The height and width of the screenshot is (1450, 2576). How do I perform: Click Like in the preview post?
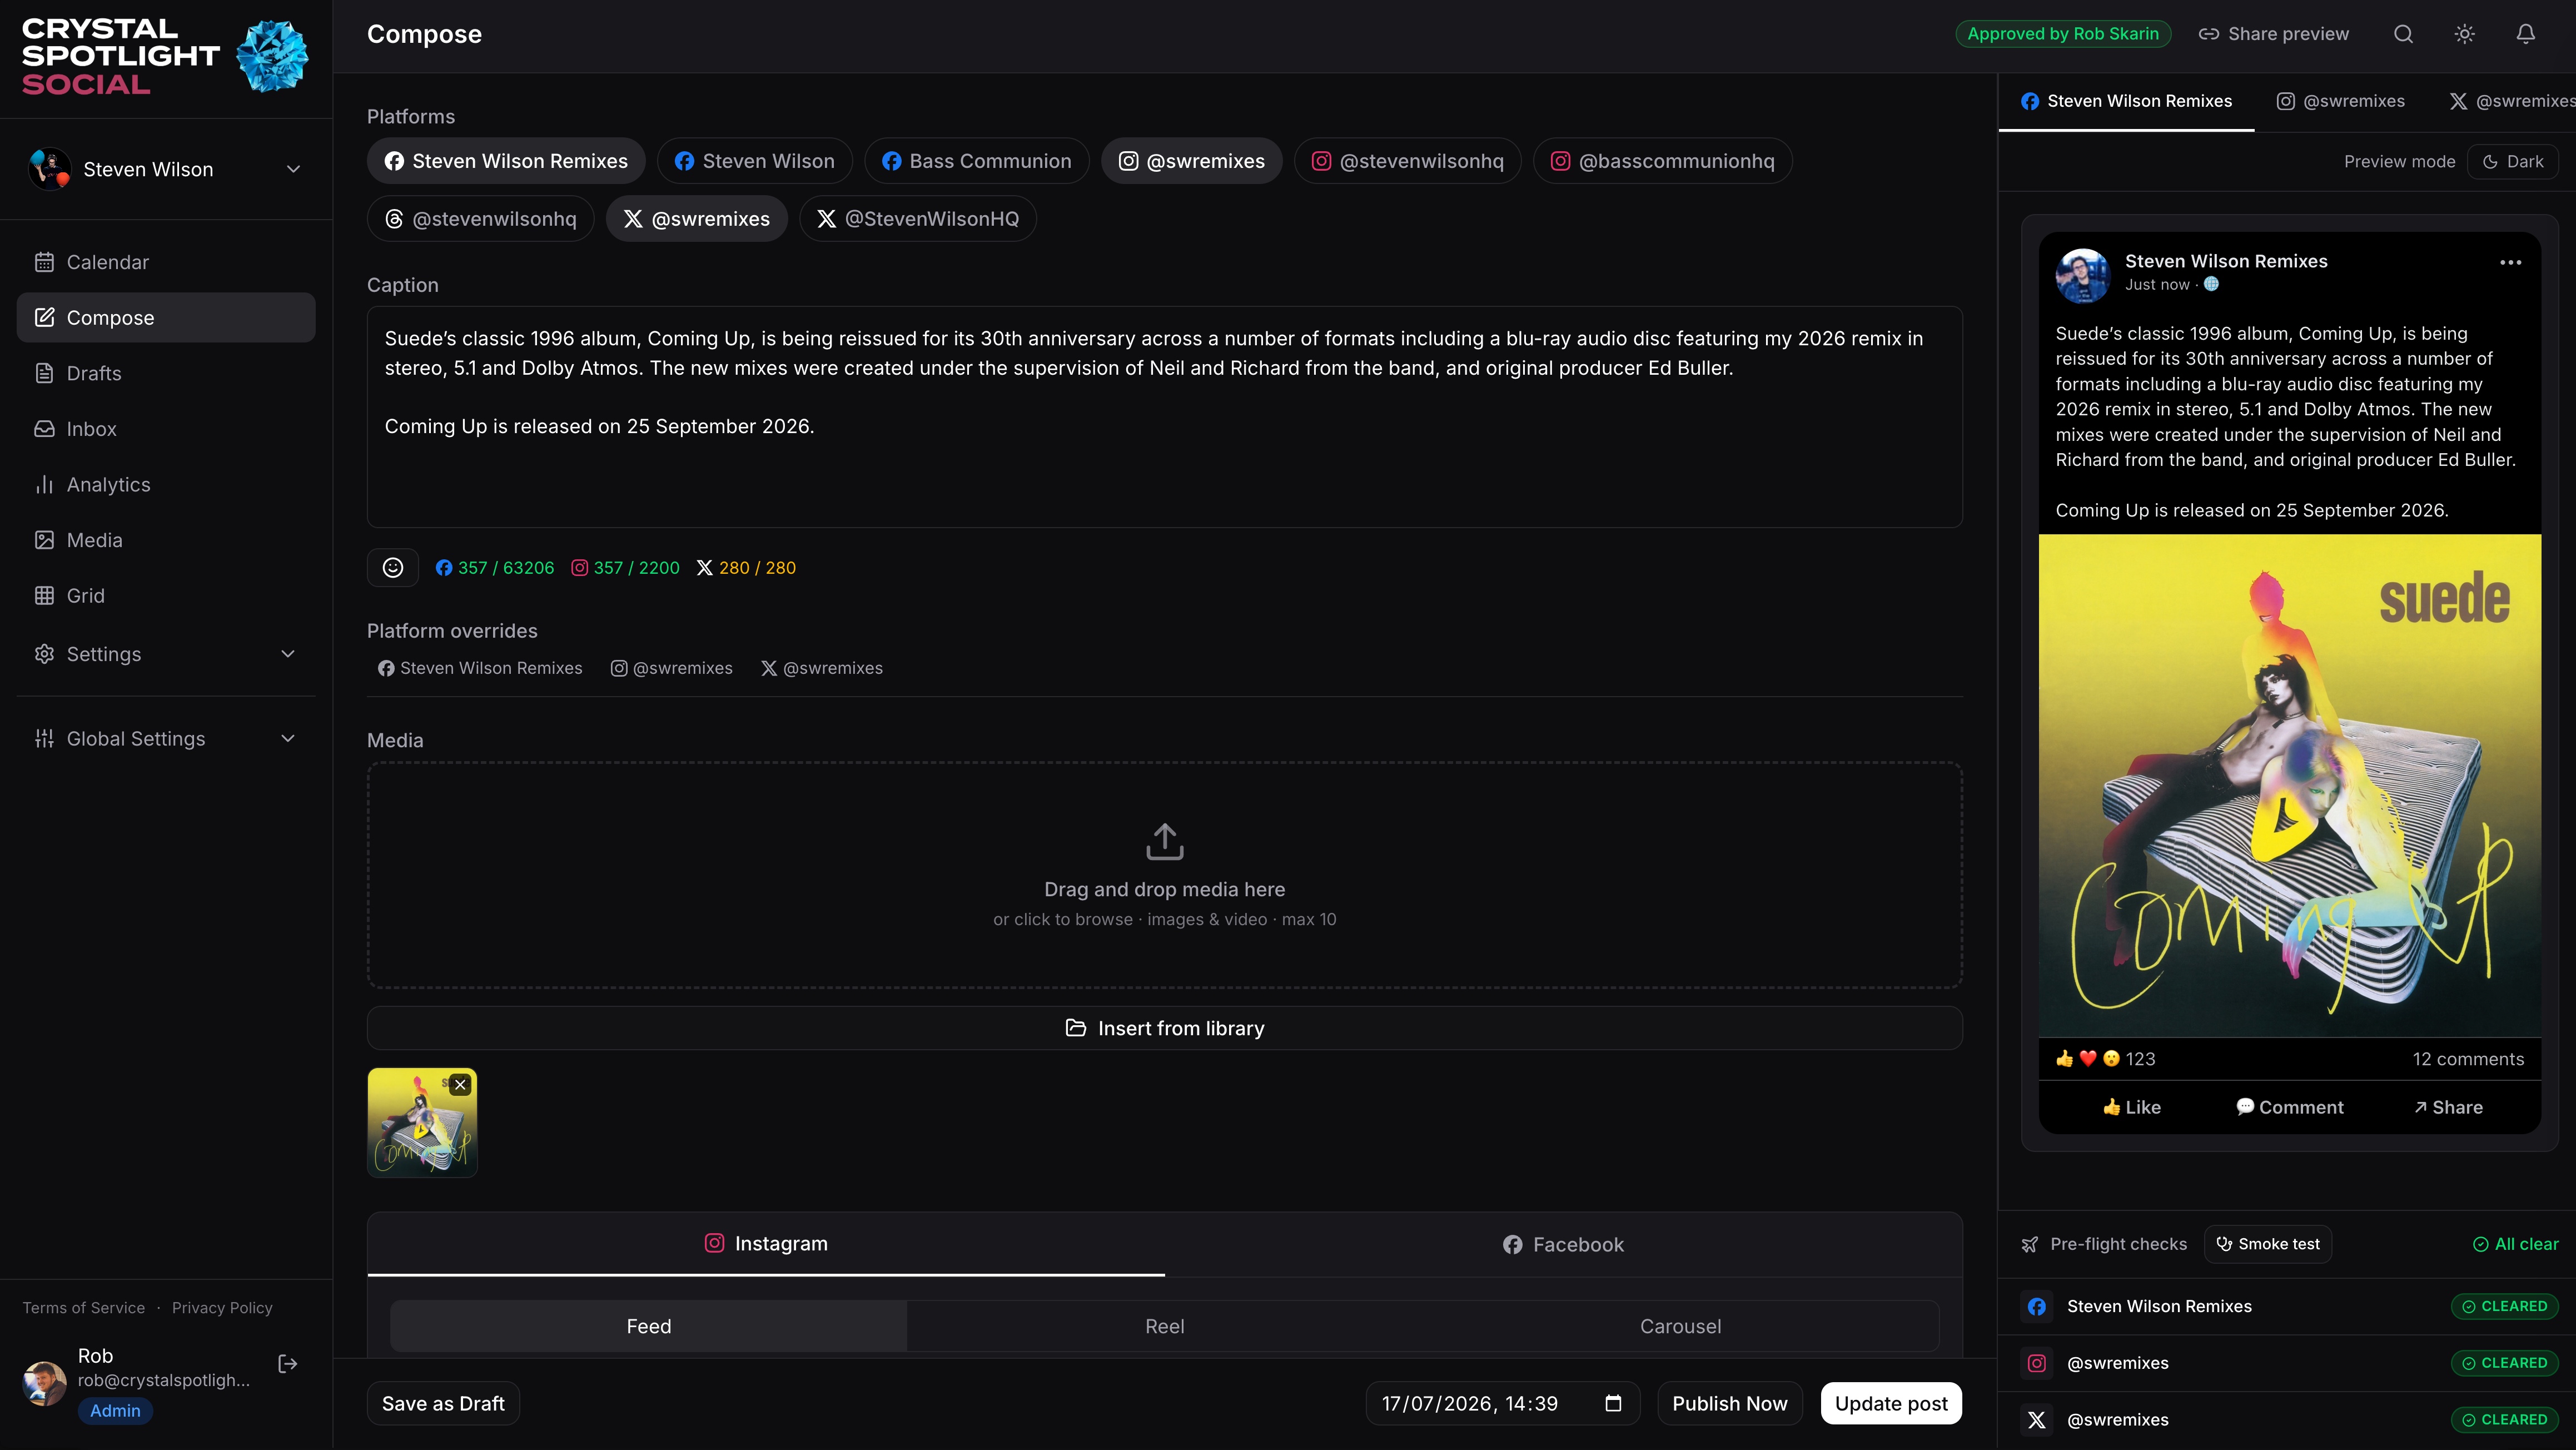tap(2131, 1107)
